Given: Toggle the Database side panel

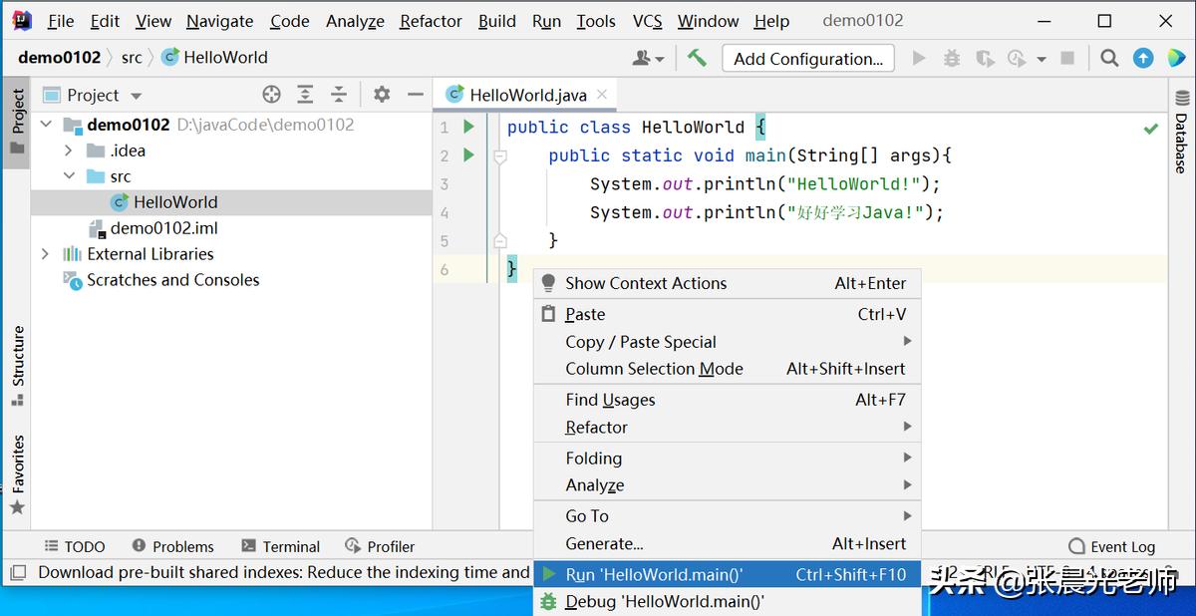Looking at the screenshot, I should coord(1181,130).
